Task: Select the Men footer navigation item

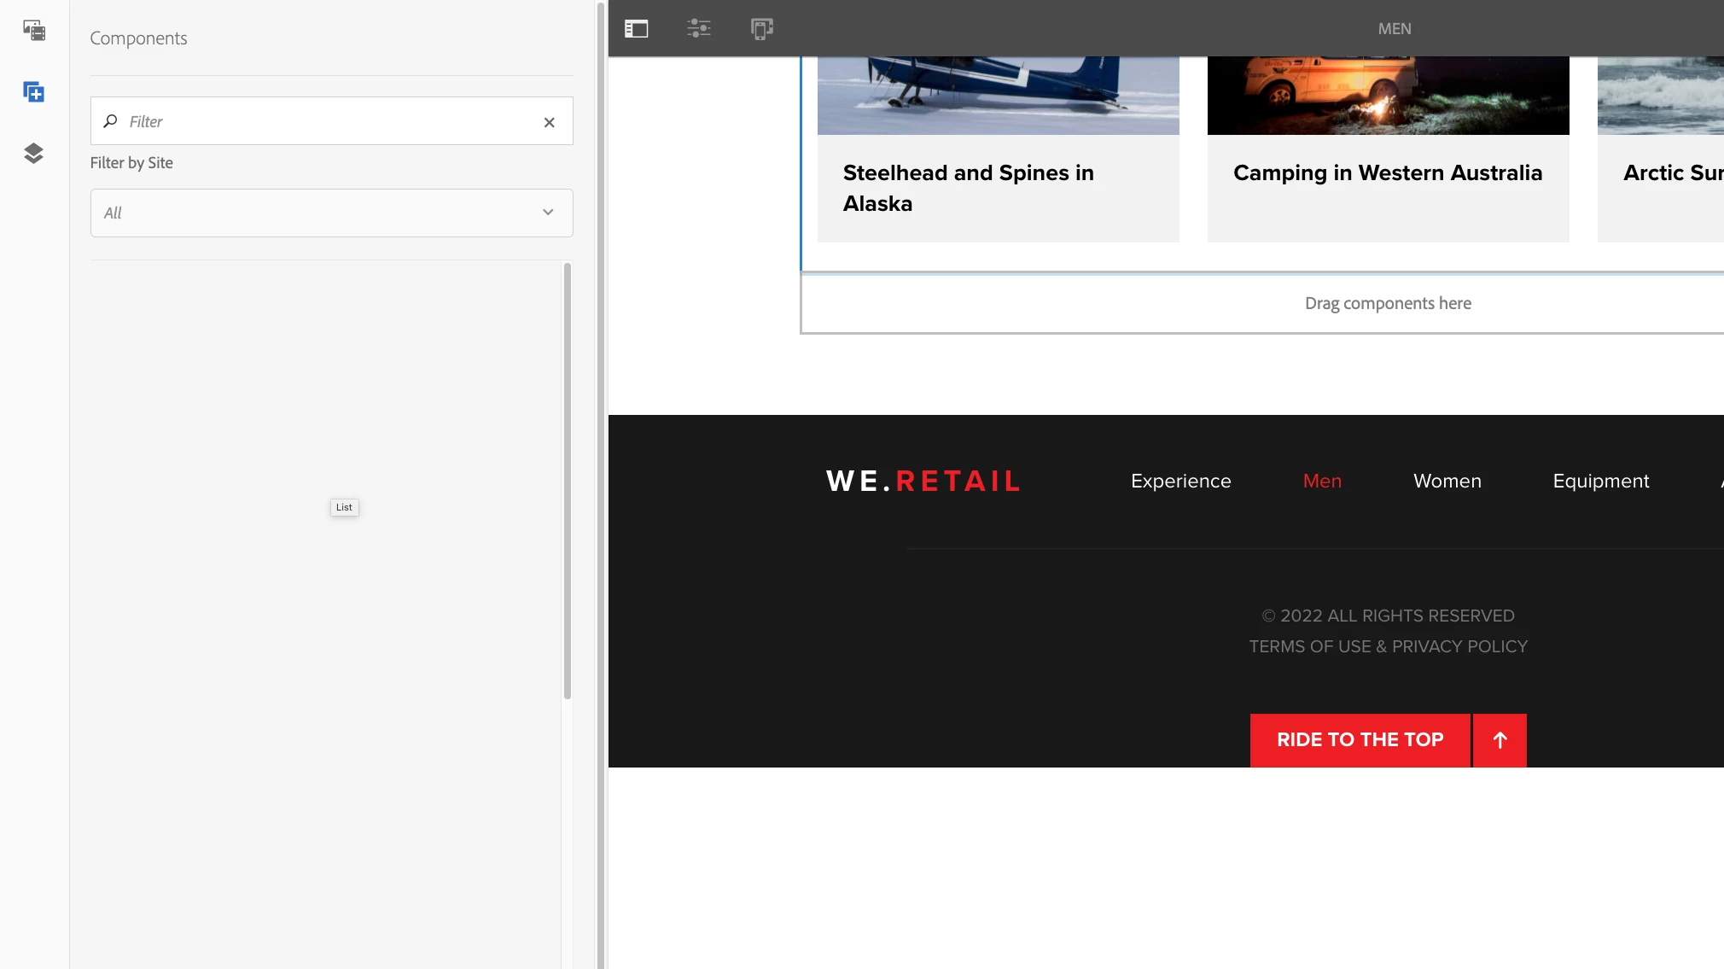Action: (x=1322, y=482)
